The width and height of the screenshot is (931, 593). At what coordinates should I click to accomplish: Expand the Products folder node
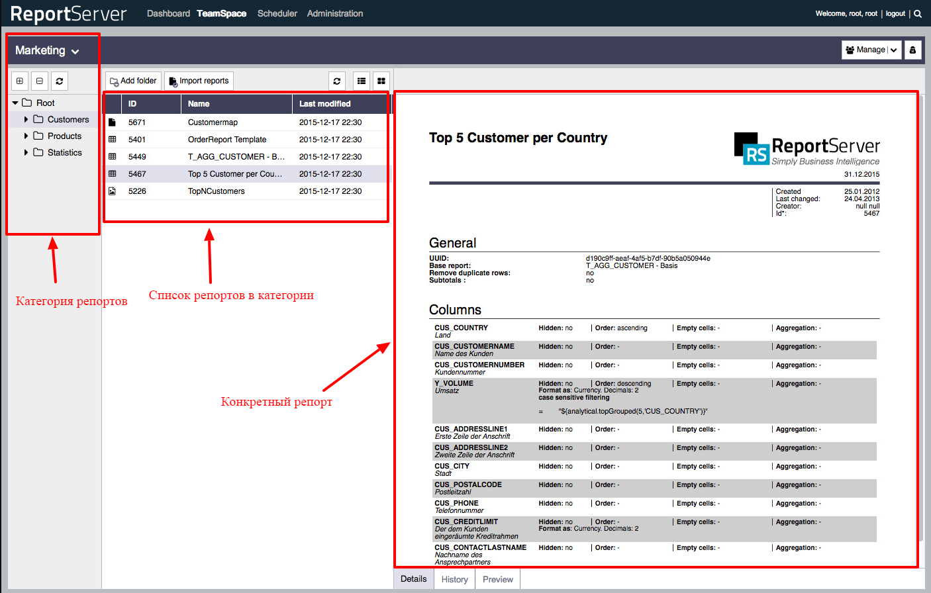coord(26,136)
